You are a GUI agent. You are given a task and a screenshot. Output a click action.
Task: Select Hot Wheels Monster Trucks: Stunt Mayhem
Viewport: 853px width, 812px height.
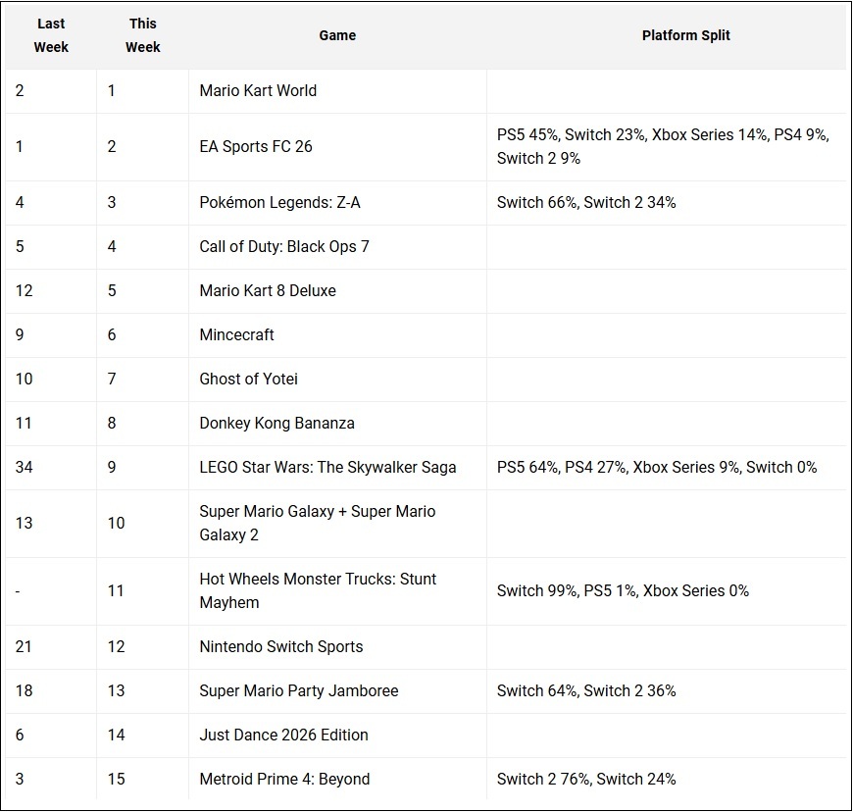pos(318,590)
